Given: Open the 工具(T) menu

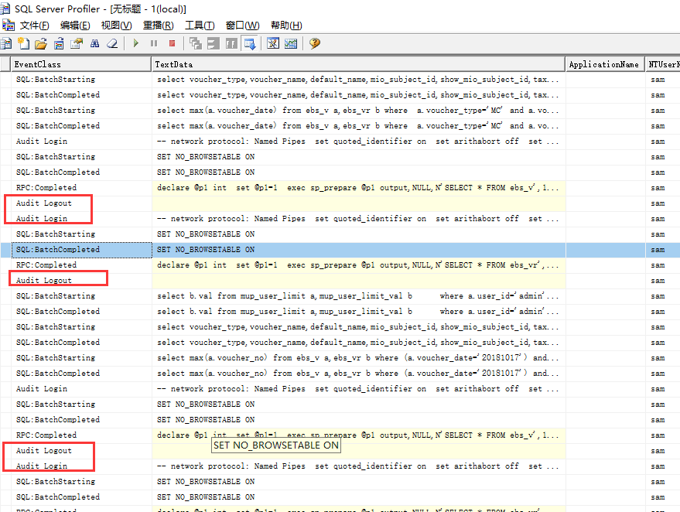Looking at the screenshot, I should click(x=200, y=26).
